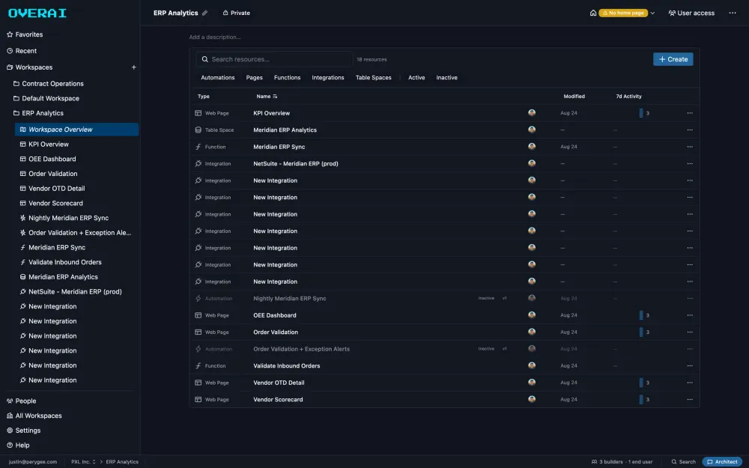Click owner avatar in KPI Overview row
749x468 pixels.
pos(532,113)
